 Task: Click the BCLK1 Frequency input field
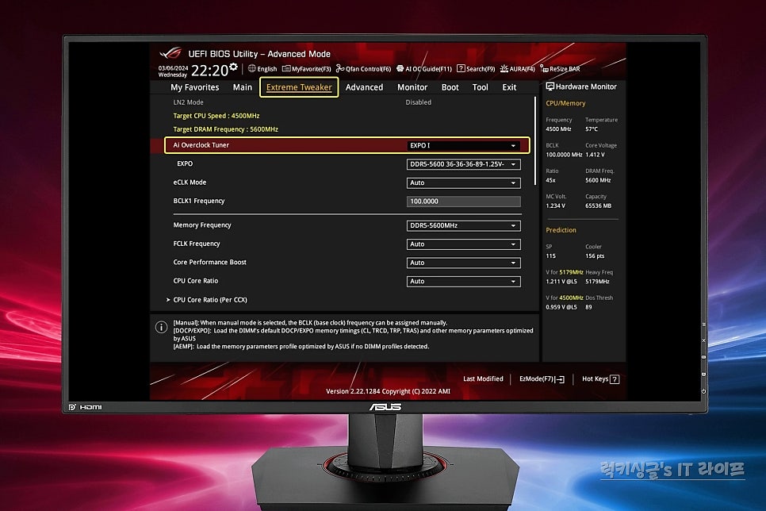tap(463, 201)
